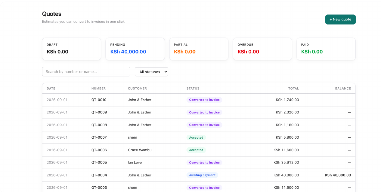Screen dimensions: 381x192
Task: Click the Quotes page heading
Action: click(52, 14)
